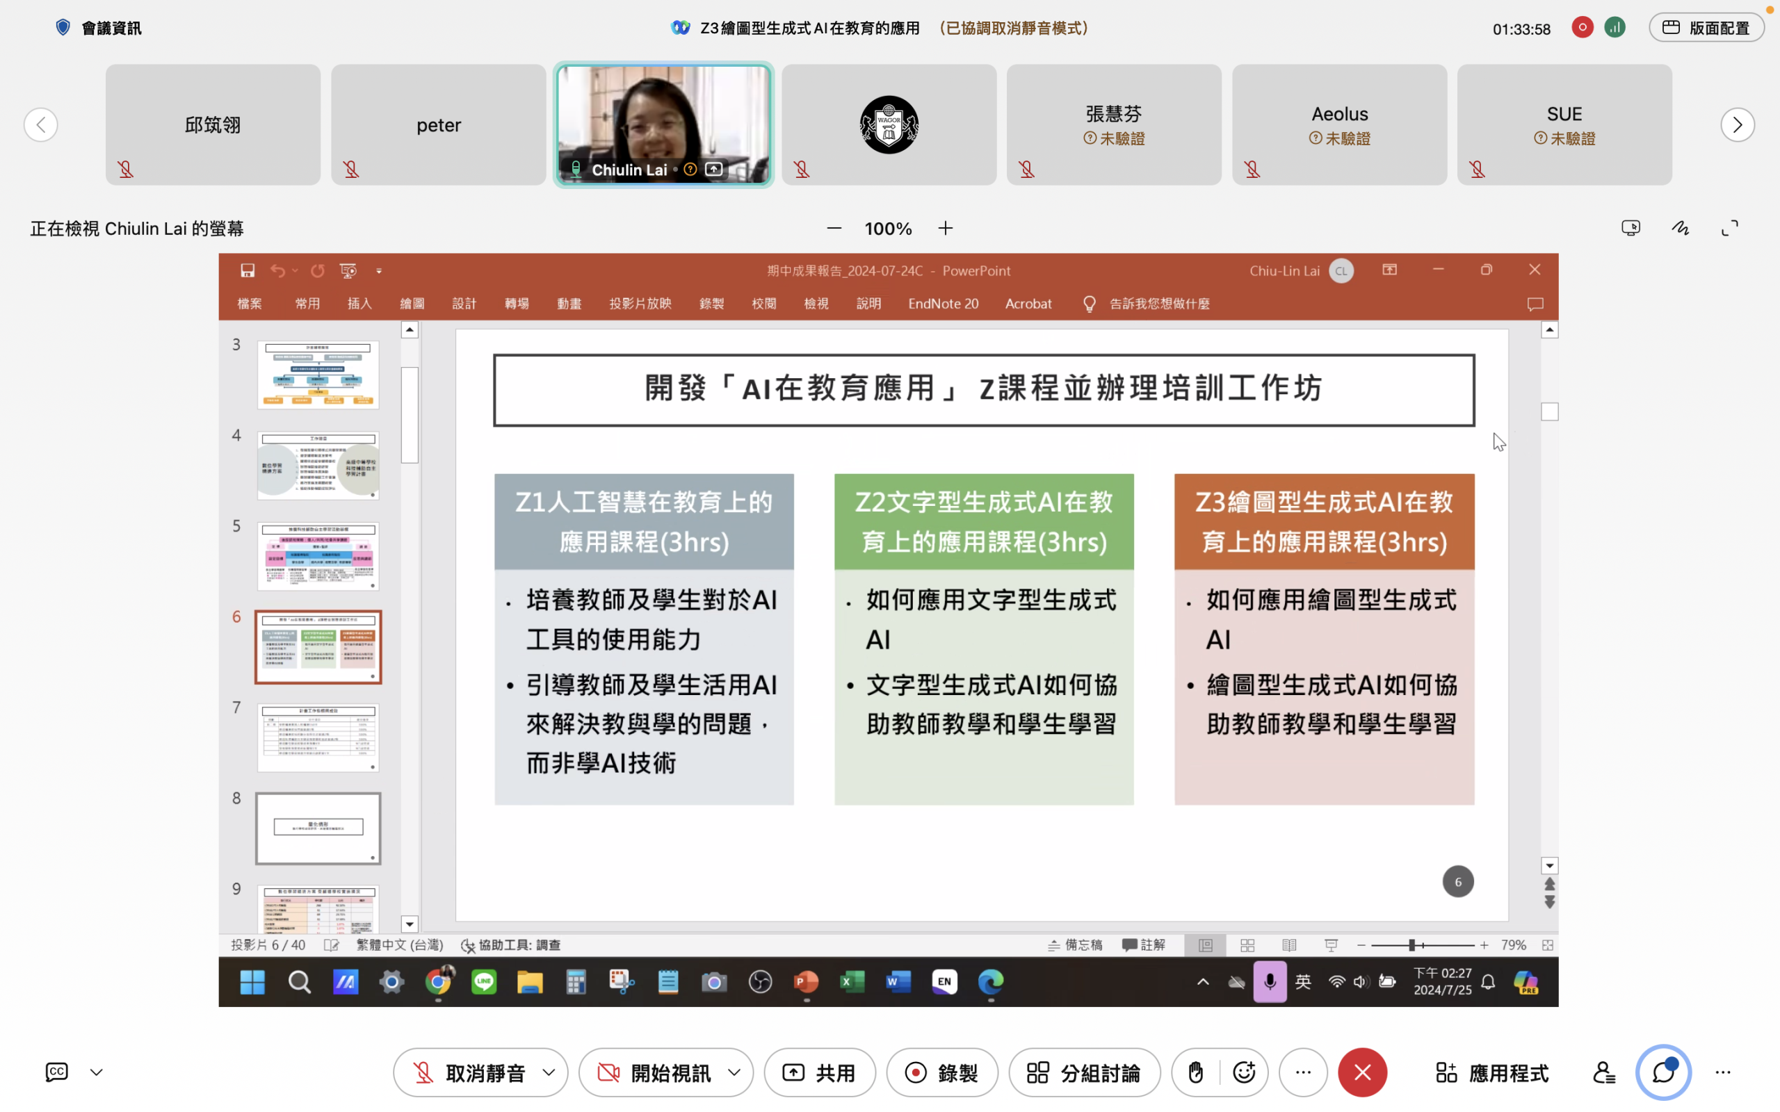Image resolution: width=1780 pixels, height=1112 pixels.
Task: Click the pop-out shared screen icon
Action: point(1631,228)
